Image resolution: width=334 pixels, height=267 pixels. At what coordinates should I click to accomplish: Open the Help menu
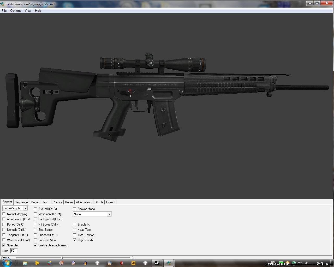38,11
